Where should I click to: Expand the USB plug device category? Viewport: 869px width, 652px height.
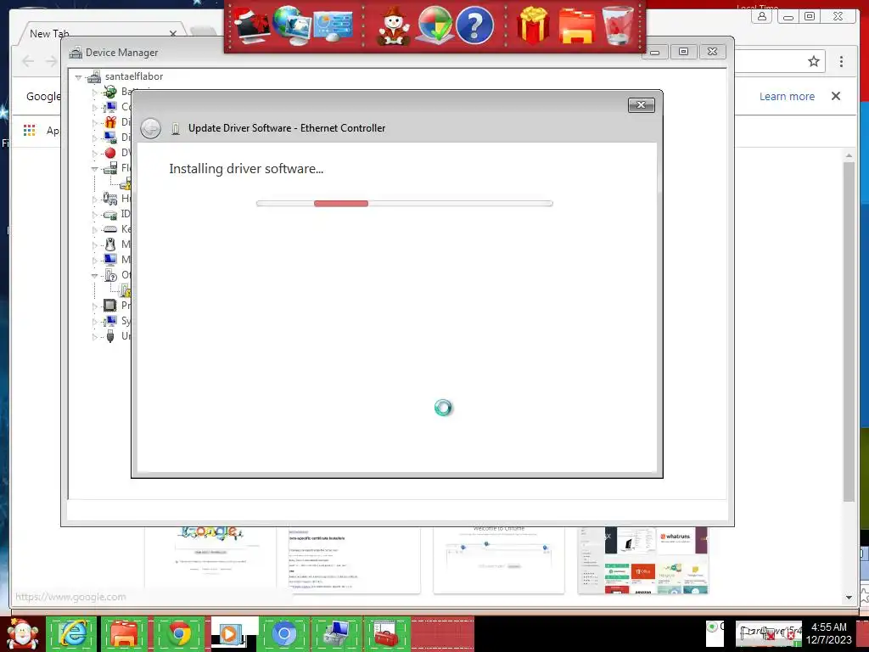tap(94, 336)
